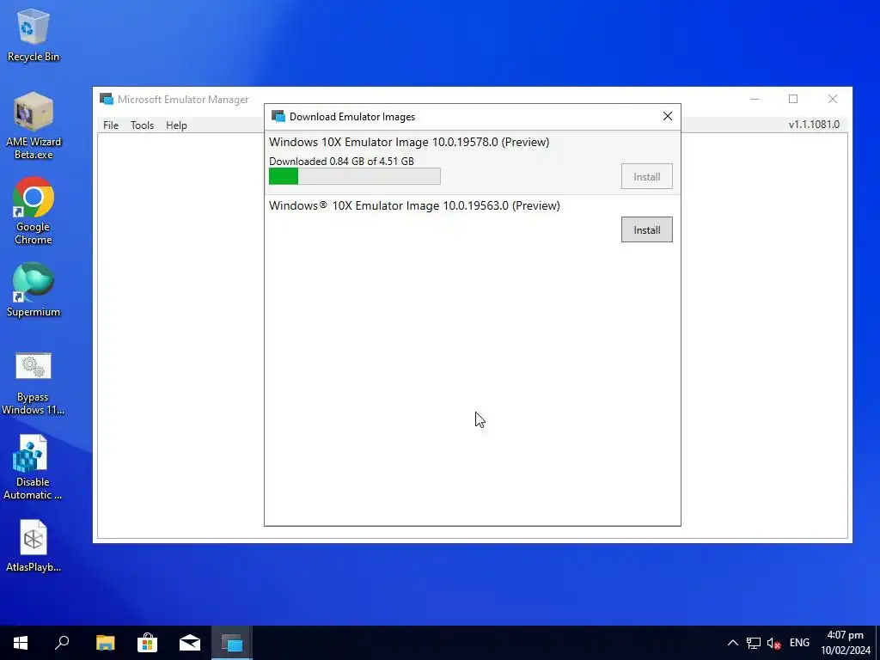Maximize Microsoft Emulator Manager window
The image size is (880, 660).
click(793, 100)
